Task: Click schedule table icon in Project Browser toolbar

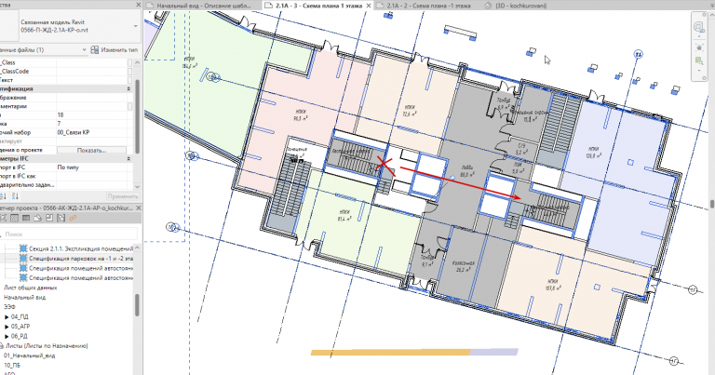Action: 26,219
